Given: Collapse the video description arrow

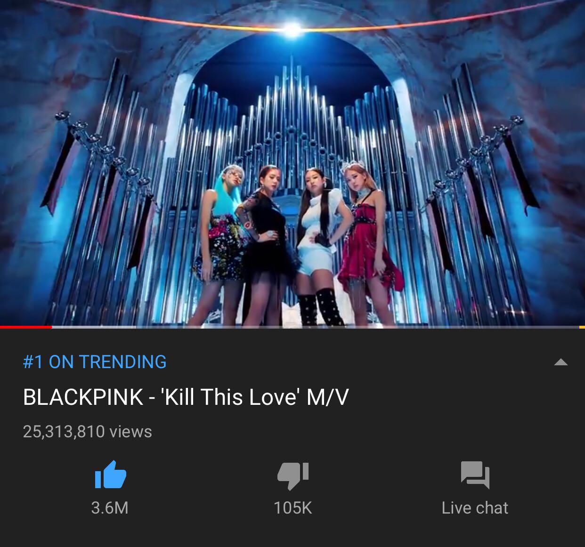Looking at the screenshot, I should [x=561, y=362].
